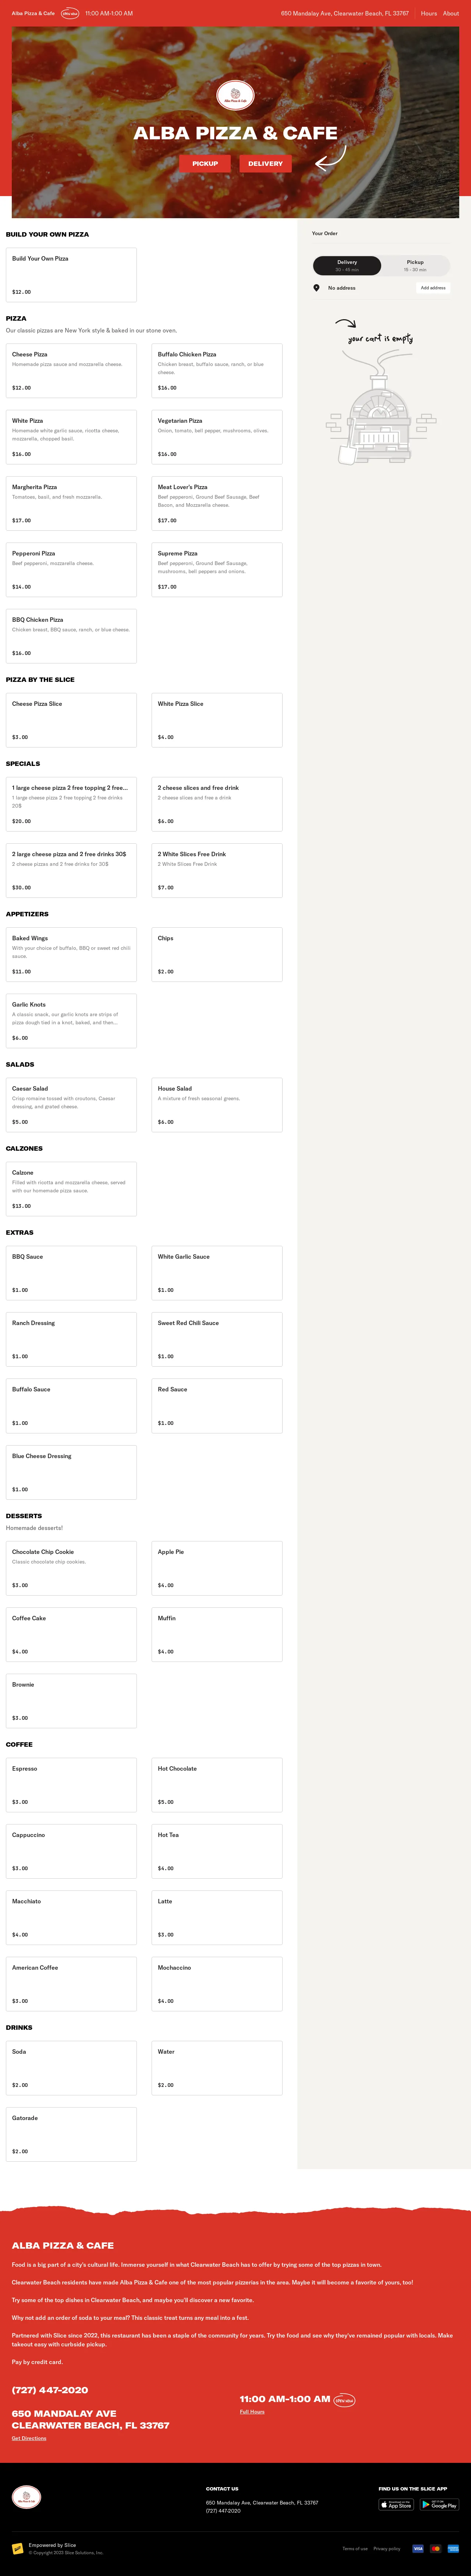Select the Gatorade drink card
471x2576 pixels.
(x=72, y=2134)
